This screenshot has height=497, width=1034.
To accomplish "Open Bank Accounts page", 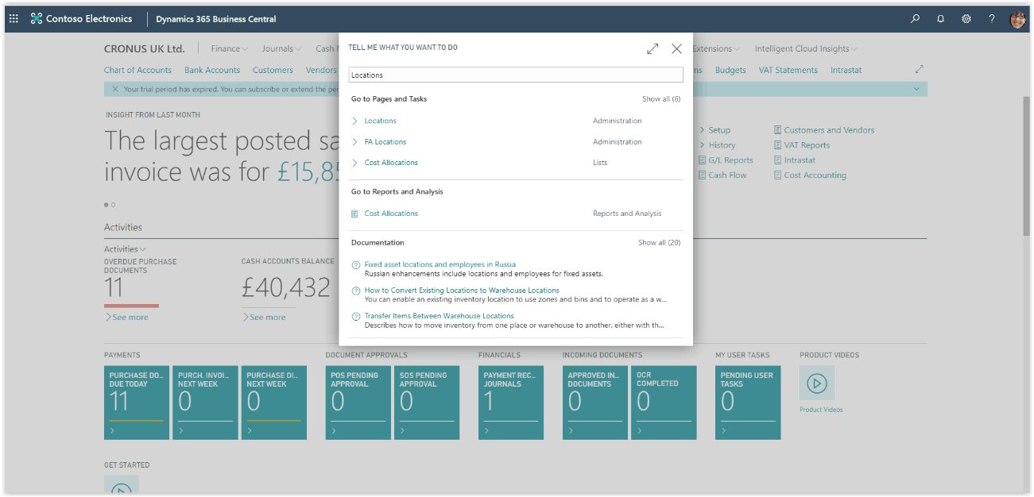I will (212, 70).
